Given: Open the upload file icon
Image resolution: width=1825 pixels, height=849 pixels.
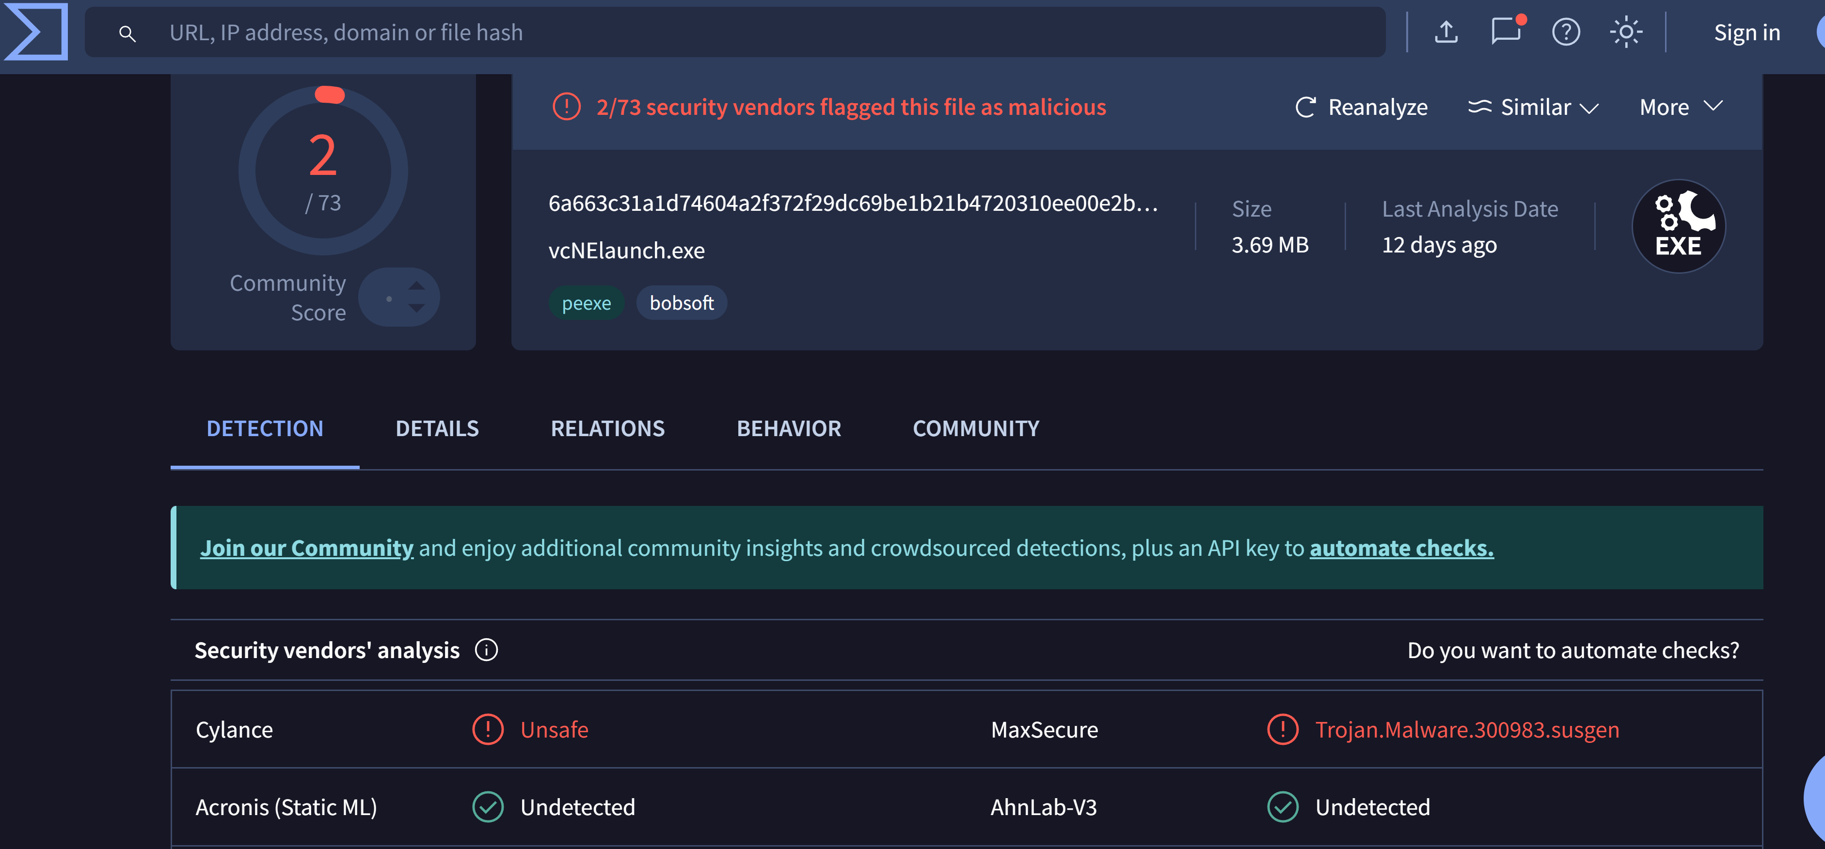Looking at the screenshot, I should click(1446, 32).
